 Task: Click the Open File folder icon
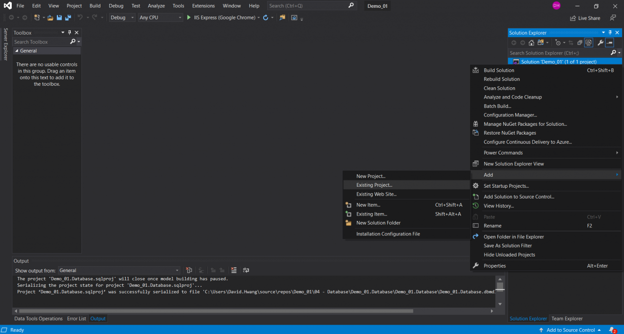[50, 18]
